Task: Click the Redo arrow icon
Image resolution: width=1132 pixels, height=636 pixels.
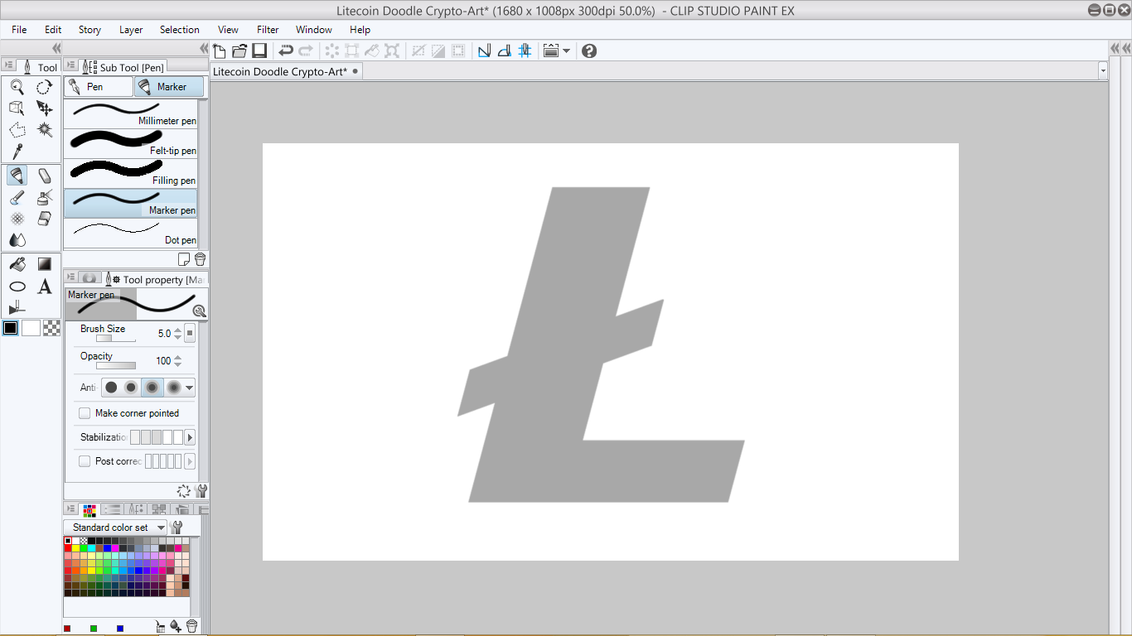Action: coord(306,51)
